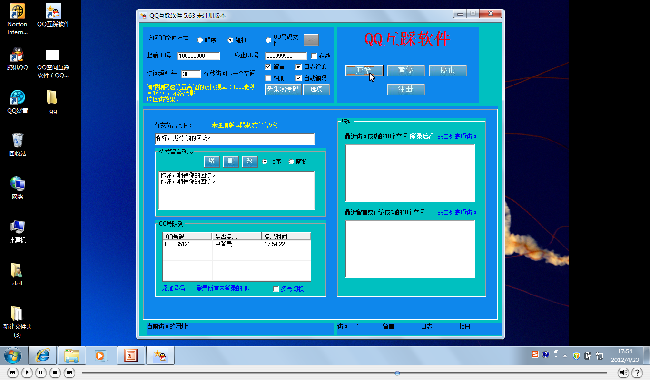
Task: Click the 停止 stop button
Action: [447, 70]
